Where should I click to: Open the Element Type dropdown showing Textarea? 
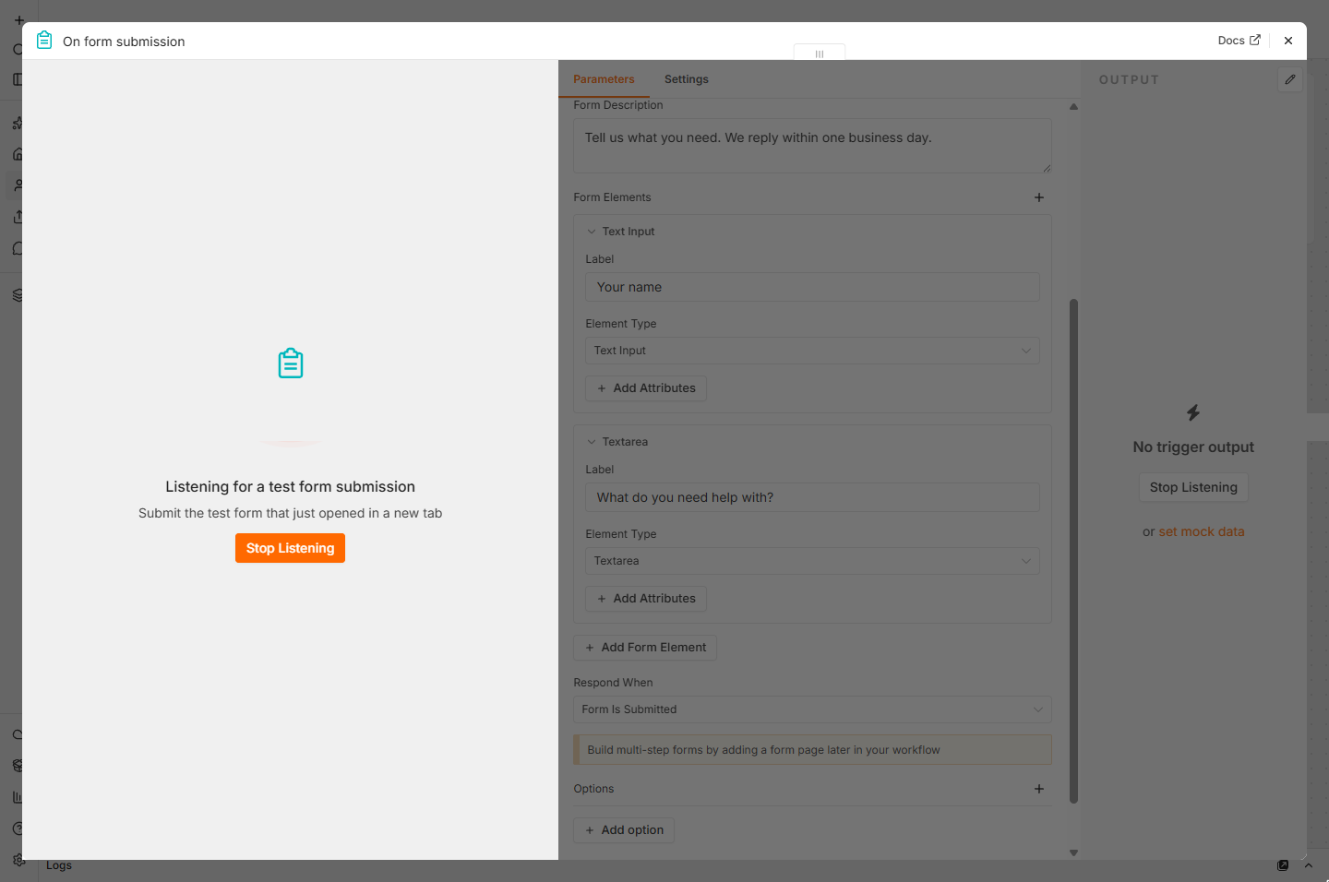point(812,561)
